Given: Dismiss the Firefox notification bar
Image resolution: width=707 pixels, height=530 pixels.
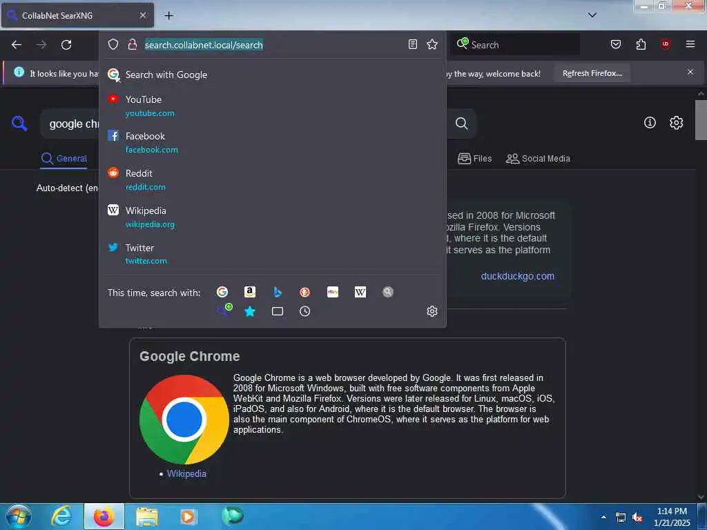Looking at the screenshot, I should pos(690,72).
